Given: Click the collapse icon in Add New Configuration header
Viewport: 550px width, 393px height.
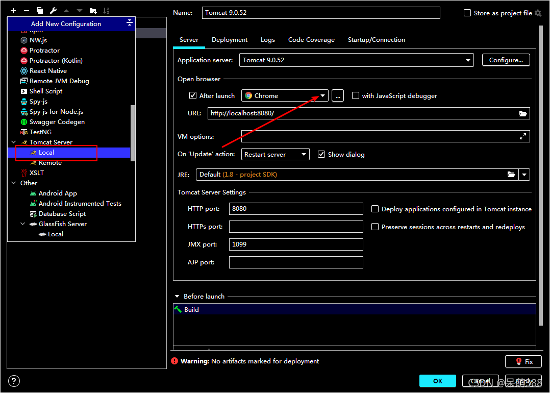Looking at the screenshot, I should pos(130,23).
